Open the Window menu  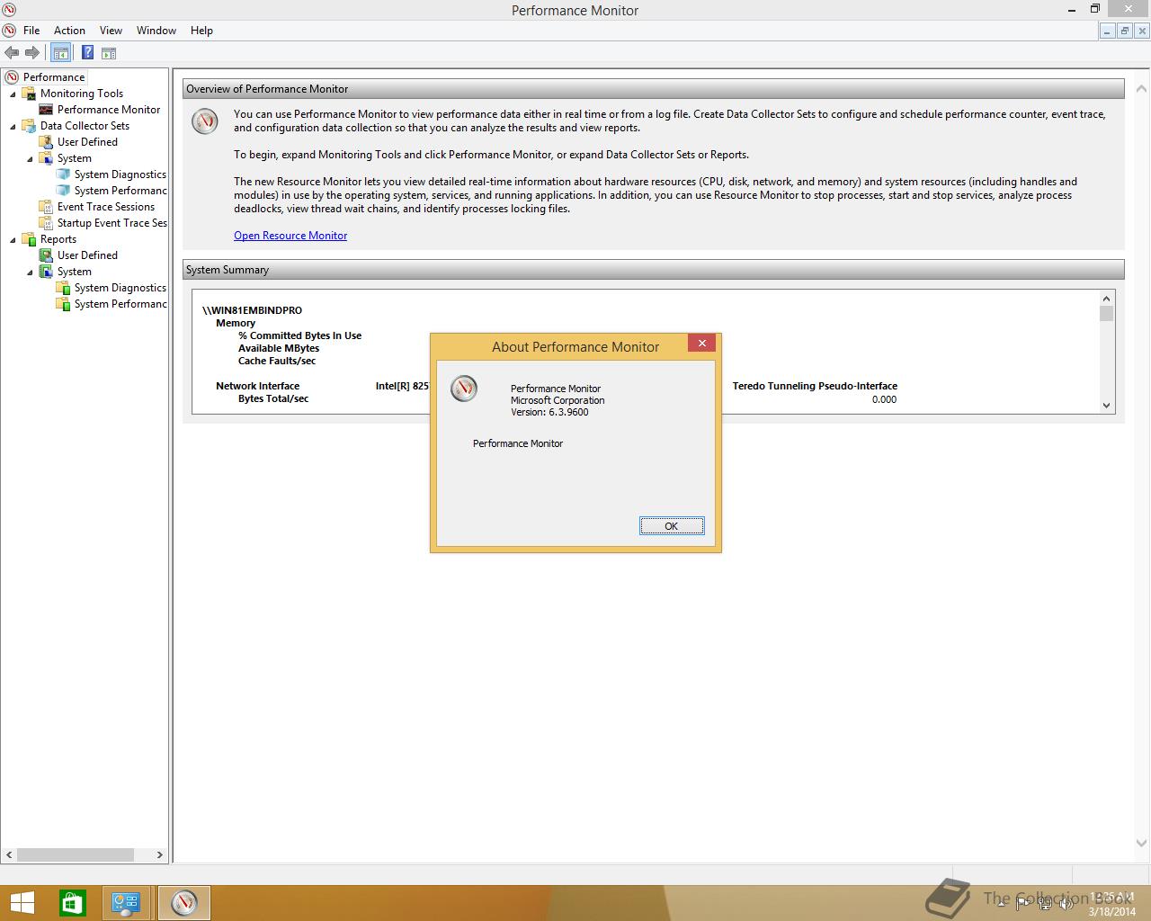156,30
